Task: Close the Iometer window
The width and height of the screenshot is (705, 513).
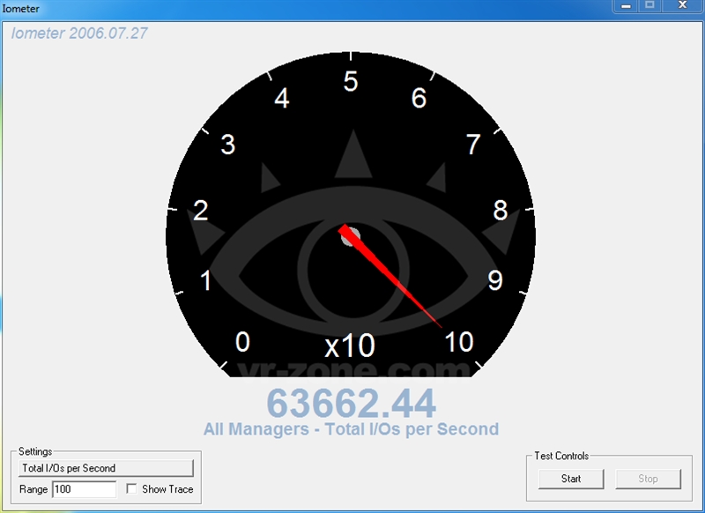Action: pyautogui.click(x=681, y=6)
